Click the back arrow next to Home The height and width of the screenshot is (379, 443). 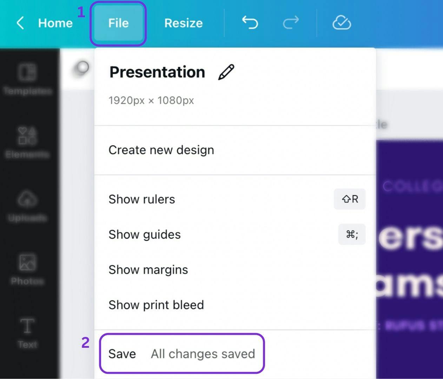[x=20, y=23]
